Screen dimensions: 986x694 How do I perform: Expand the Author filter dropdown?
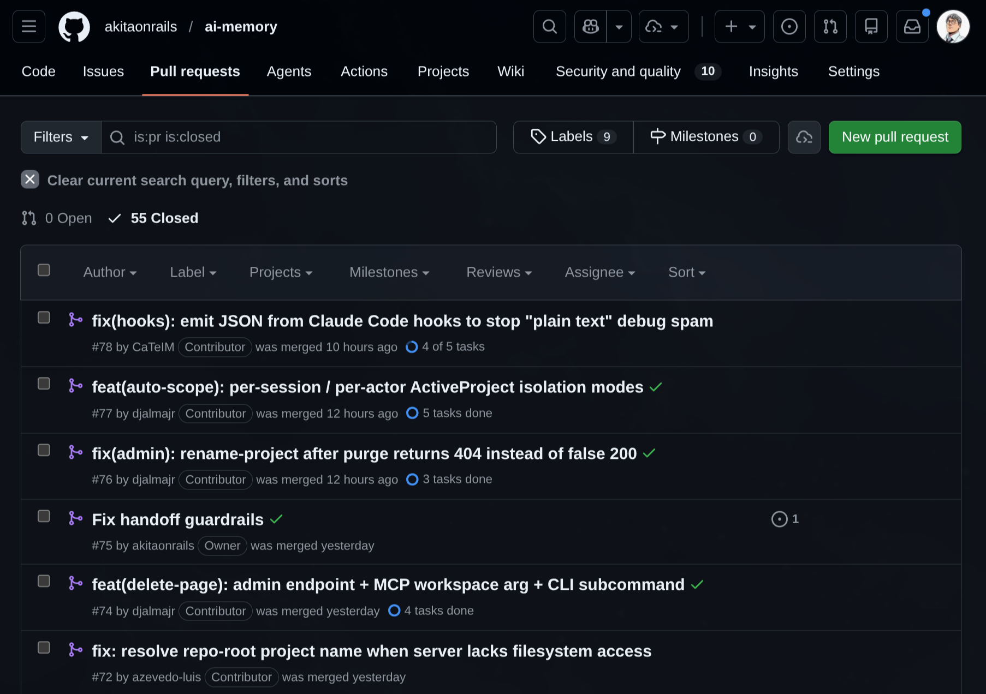pos(110,272)
